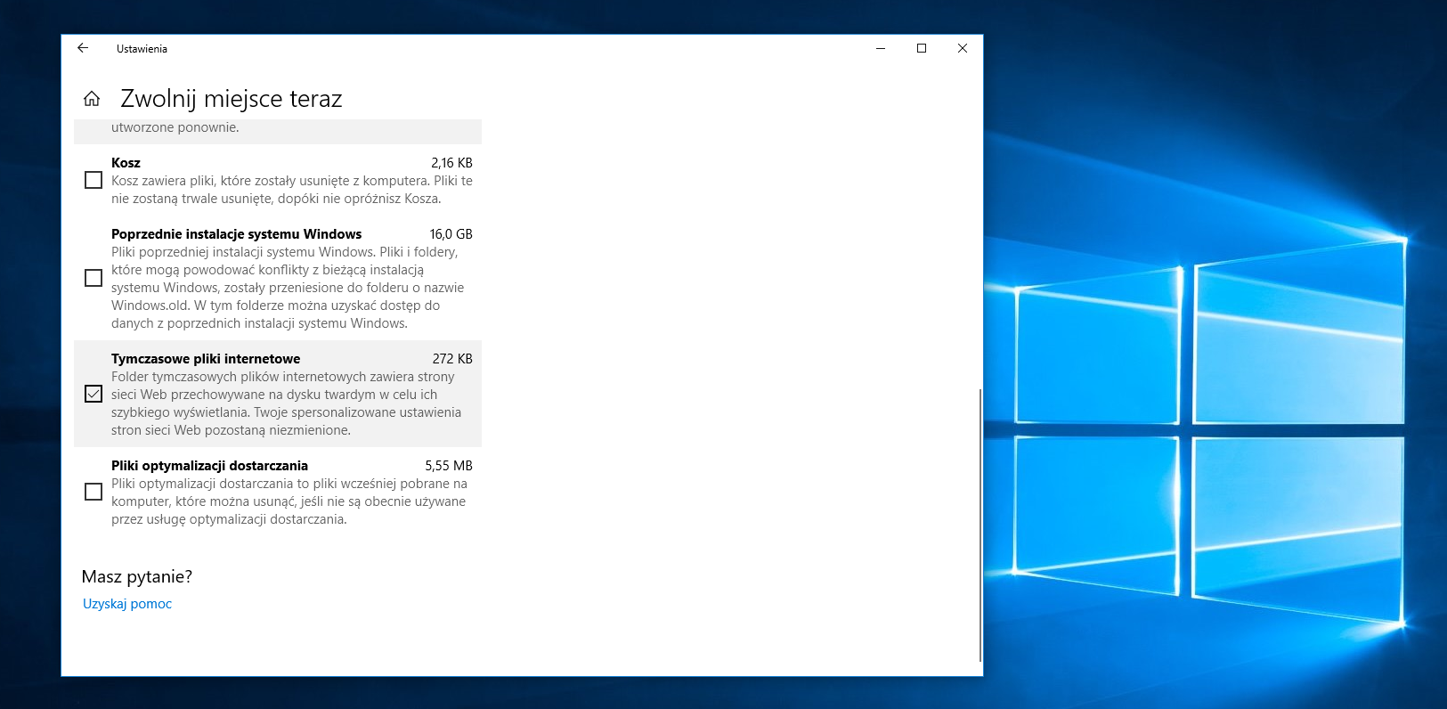Click the Poprzednie instalacje systemu Windows title
Viewport: 1447px width, 709px height.
click(236, 234)
